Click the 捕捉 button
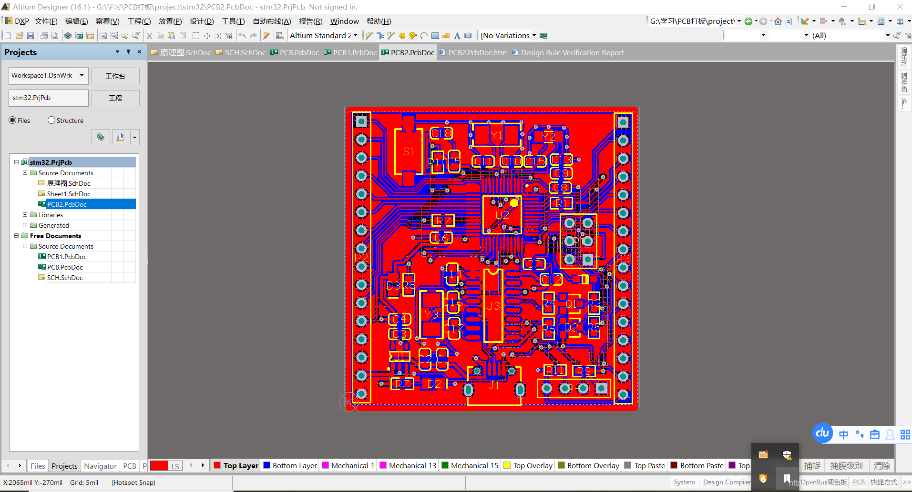 click(x=812, y=466)
